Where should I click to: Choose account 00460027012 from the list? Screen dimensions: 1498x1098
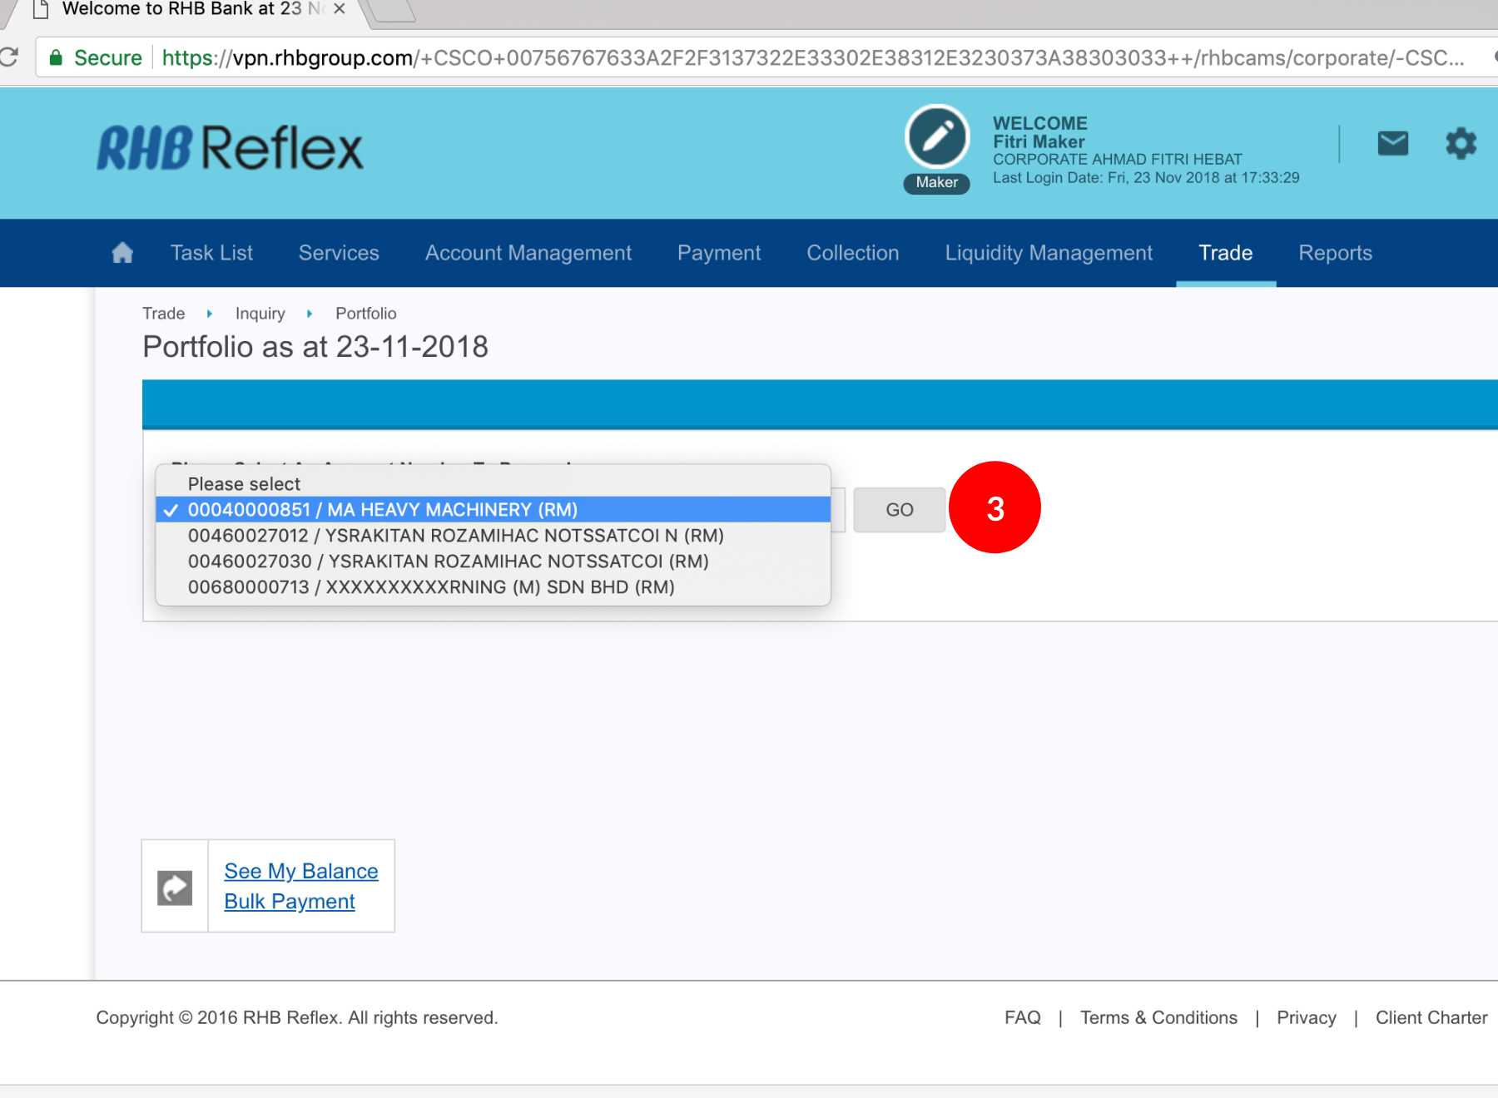[x=455, y=536]
